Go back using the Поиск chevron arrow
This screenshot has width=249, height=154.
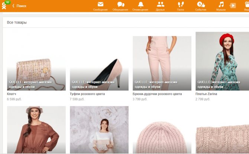coord(13,6)
